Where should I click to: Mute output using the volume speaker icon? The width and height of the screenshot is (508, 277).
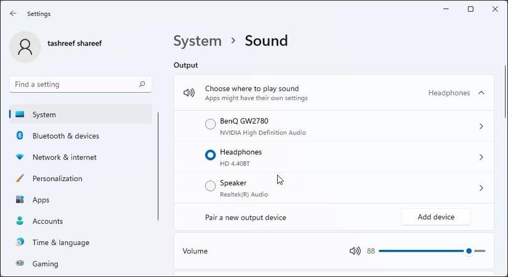click(x=355, y=251)
